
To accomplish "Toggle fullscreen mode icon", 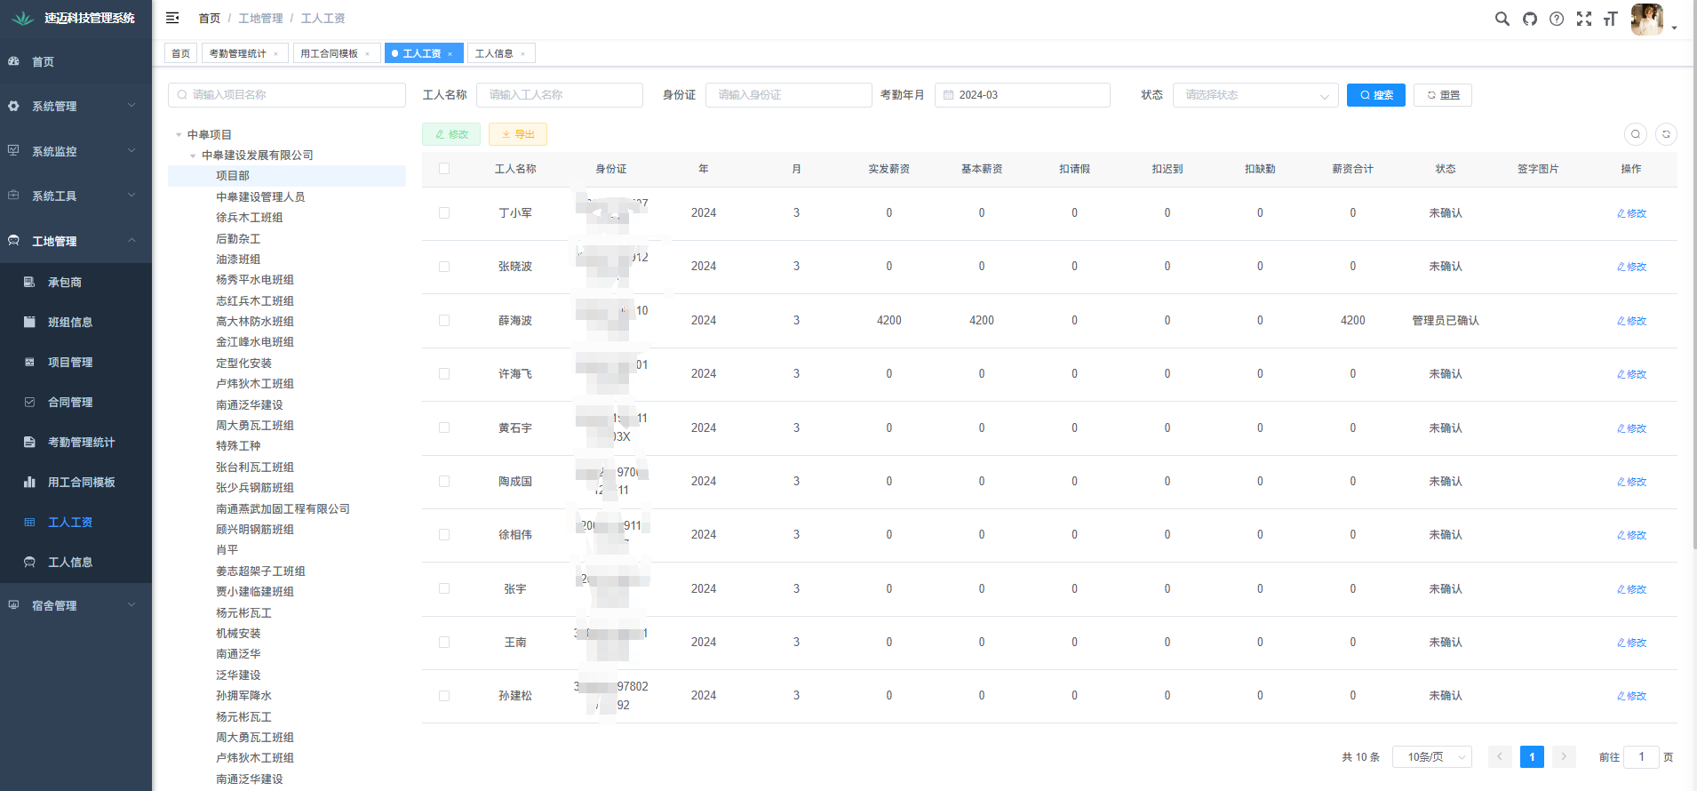I will point(1584,19).
